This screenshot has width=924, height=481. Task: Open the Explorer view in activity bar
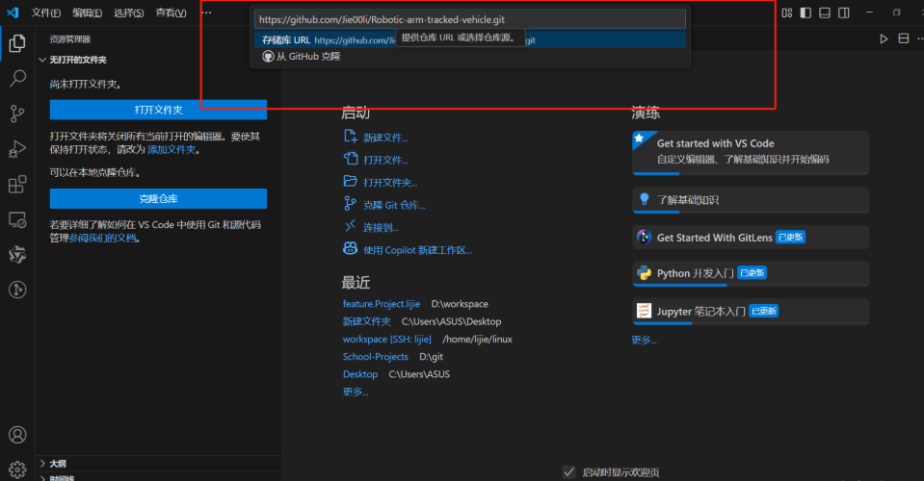coord(17,43)
